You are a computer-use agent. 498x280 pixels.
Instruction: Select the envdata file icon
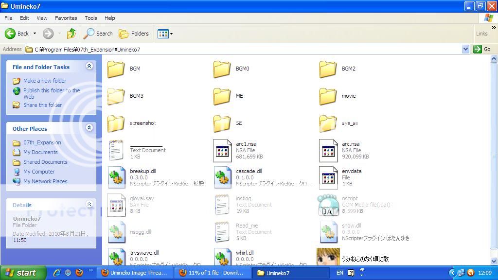[x=328, y=177]
